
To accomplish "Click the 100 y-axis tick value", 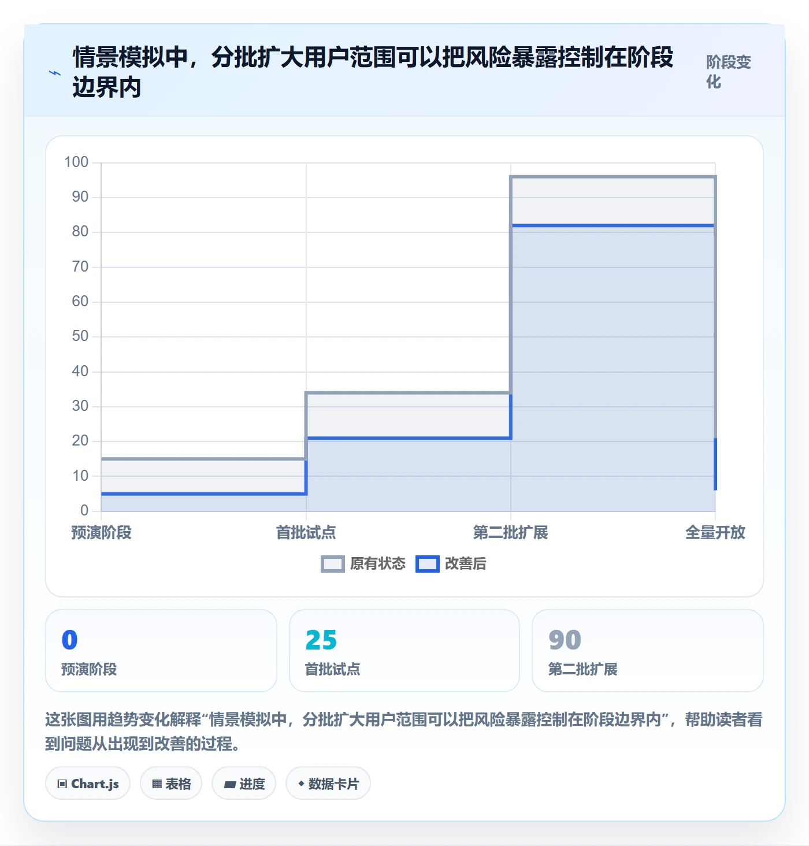I will point(76,162).
